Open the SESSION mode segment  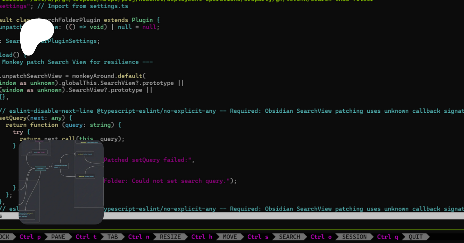354,237
